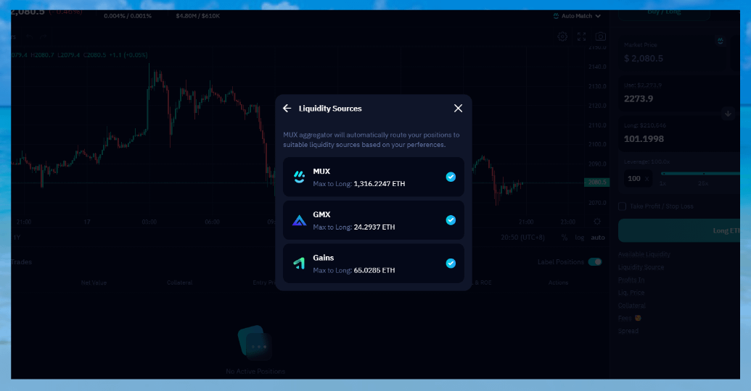Click the Gains logo icon
The image size is (751, 391).
[x=299, y=264]
